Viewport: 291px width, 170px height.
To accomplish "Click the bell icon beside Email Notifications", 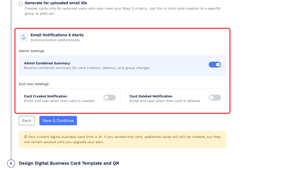I will click(23, 37).
